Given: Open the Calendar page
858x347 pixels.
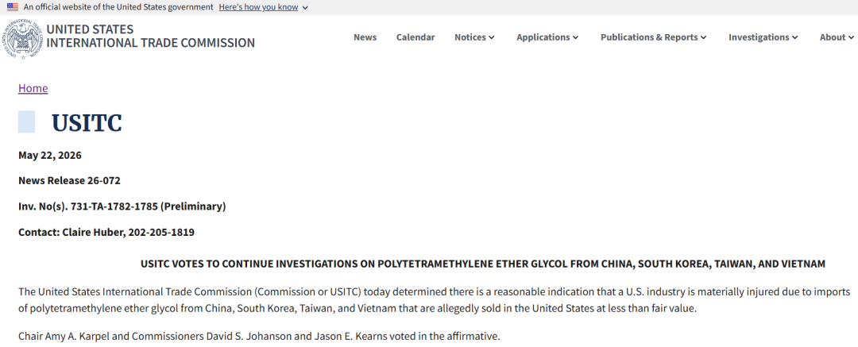Looking at the screenshot, I should (415, 37).
